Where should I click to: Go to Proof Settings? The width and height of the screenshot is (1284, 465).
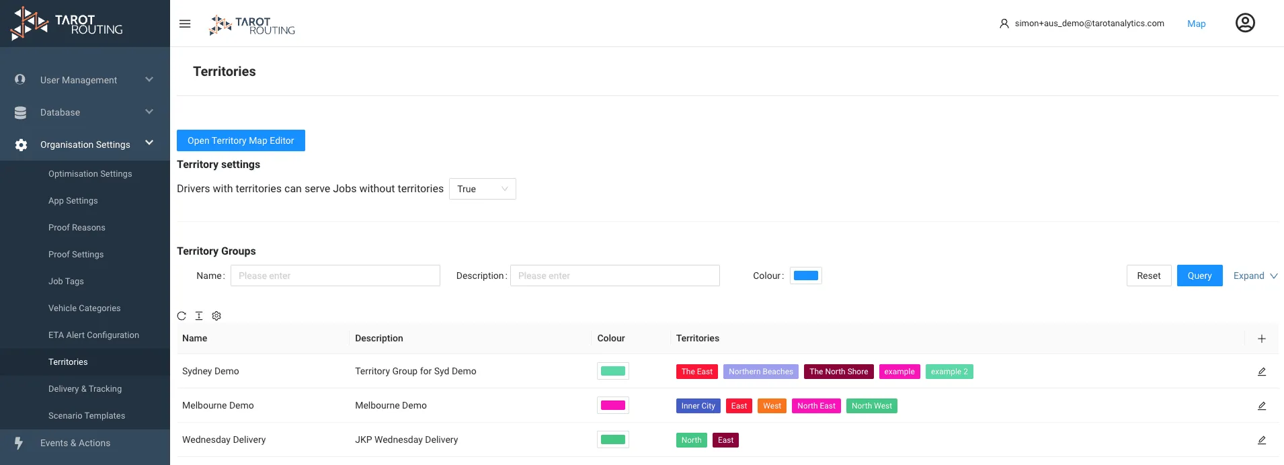tap(76, 254)
